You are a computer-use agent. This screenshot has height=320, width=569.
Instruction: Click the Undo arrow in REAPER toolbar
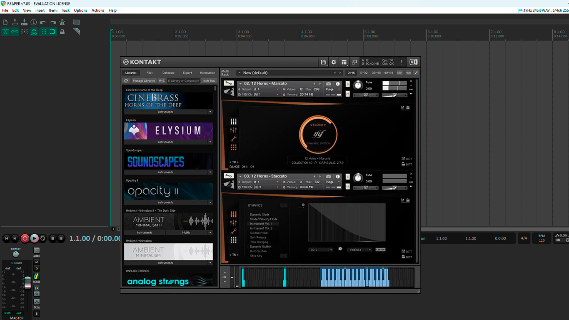pyautogui.click(x=43, y=22)
